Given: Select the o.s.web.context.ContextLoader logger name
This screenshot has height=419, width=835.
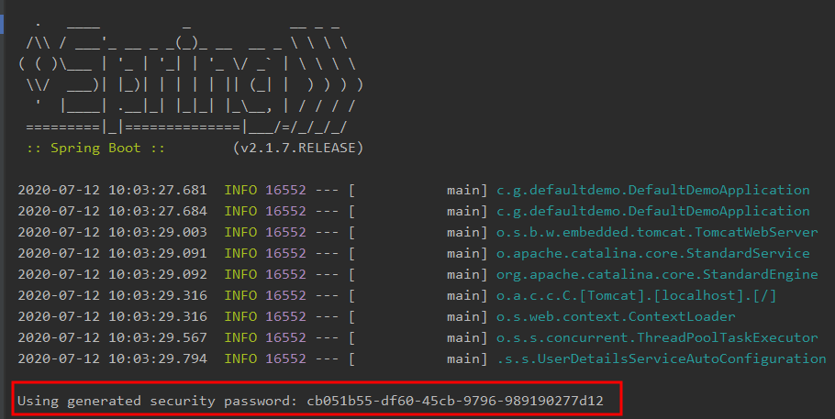Looking at the screenshot, I should 616,317.
